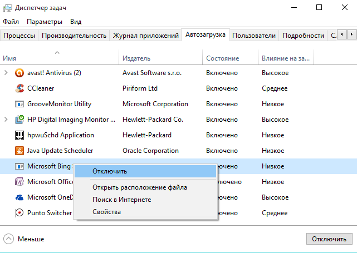
Task: Click the Microsoft Corporation publisher cell
Action: click(155, 104)
